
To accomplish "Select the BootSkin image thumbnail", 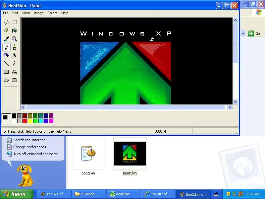I will (130, 154).
